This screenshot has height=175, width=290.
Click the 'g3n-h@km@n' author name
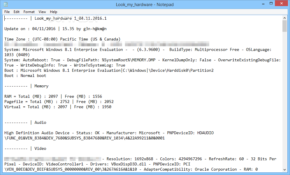[x=95, y=29]
